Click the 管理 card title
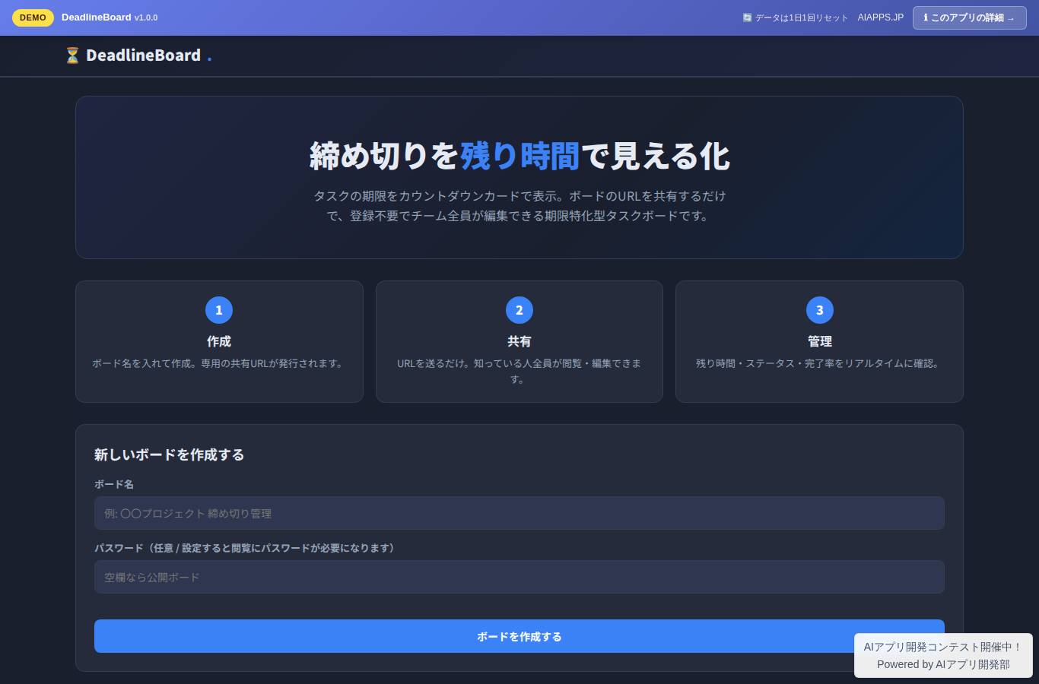 tap(820, 341)
